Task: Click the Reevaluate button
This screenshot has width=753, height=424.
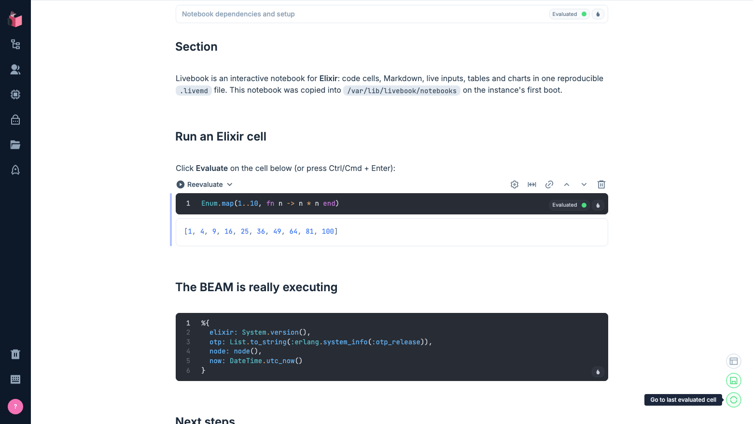Action: click(200, 184)
